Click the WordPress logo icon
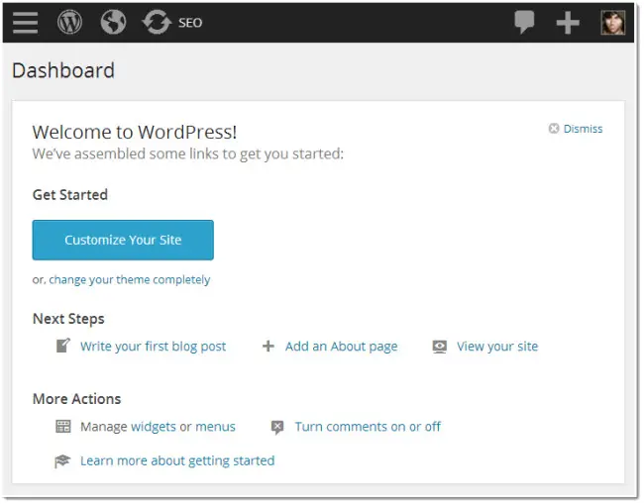 [x=69, y=22]
